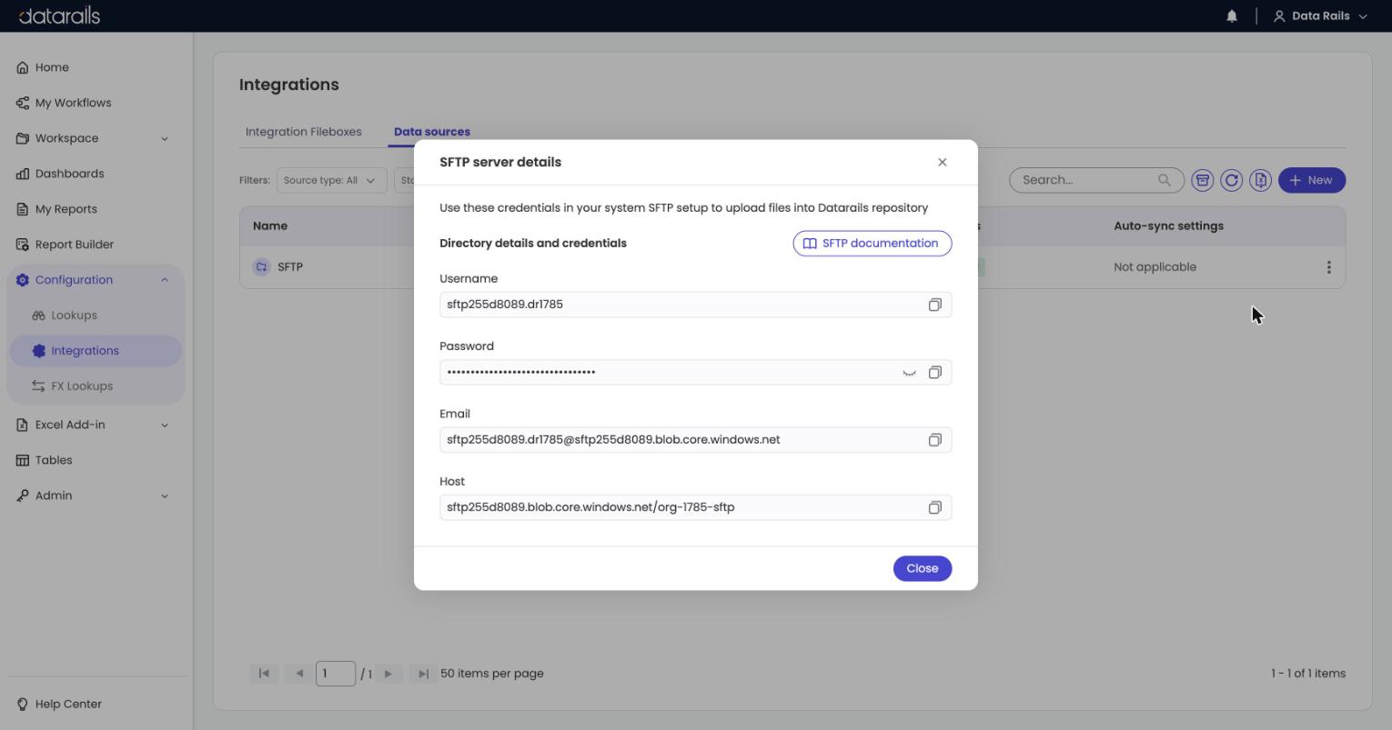Click the Integrations page heading
The width and height of the screenshot is (1392, 730).
click(x=289, y=85)
